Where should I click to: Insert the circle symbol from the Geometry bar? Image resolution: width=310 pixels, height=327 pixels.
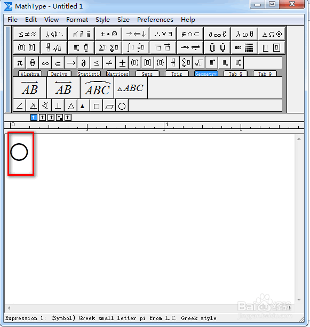pos(122,106)
